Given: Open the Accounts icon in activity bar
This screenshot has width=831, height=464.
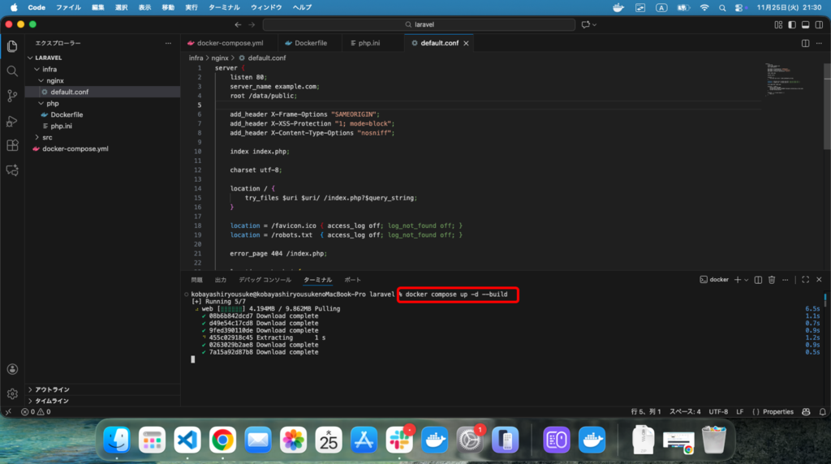Looking at the screenshot, I should 12,369.
